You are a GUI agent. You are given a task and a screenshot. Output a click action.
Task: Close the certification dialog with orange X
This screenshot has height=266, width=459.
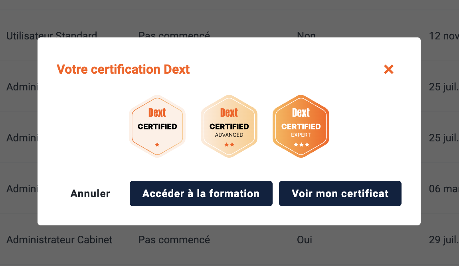[388, 70]
